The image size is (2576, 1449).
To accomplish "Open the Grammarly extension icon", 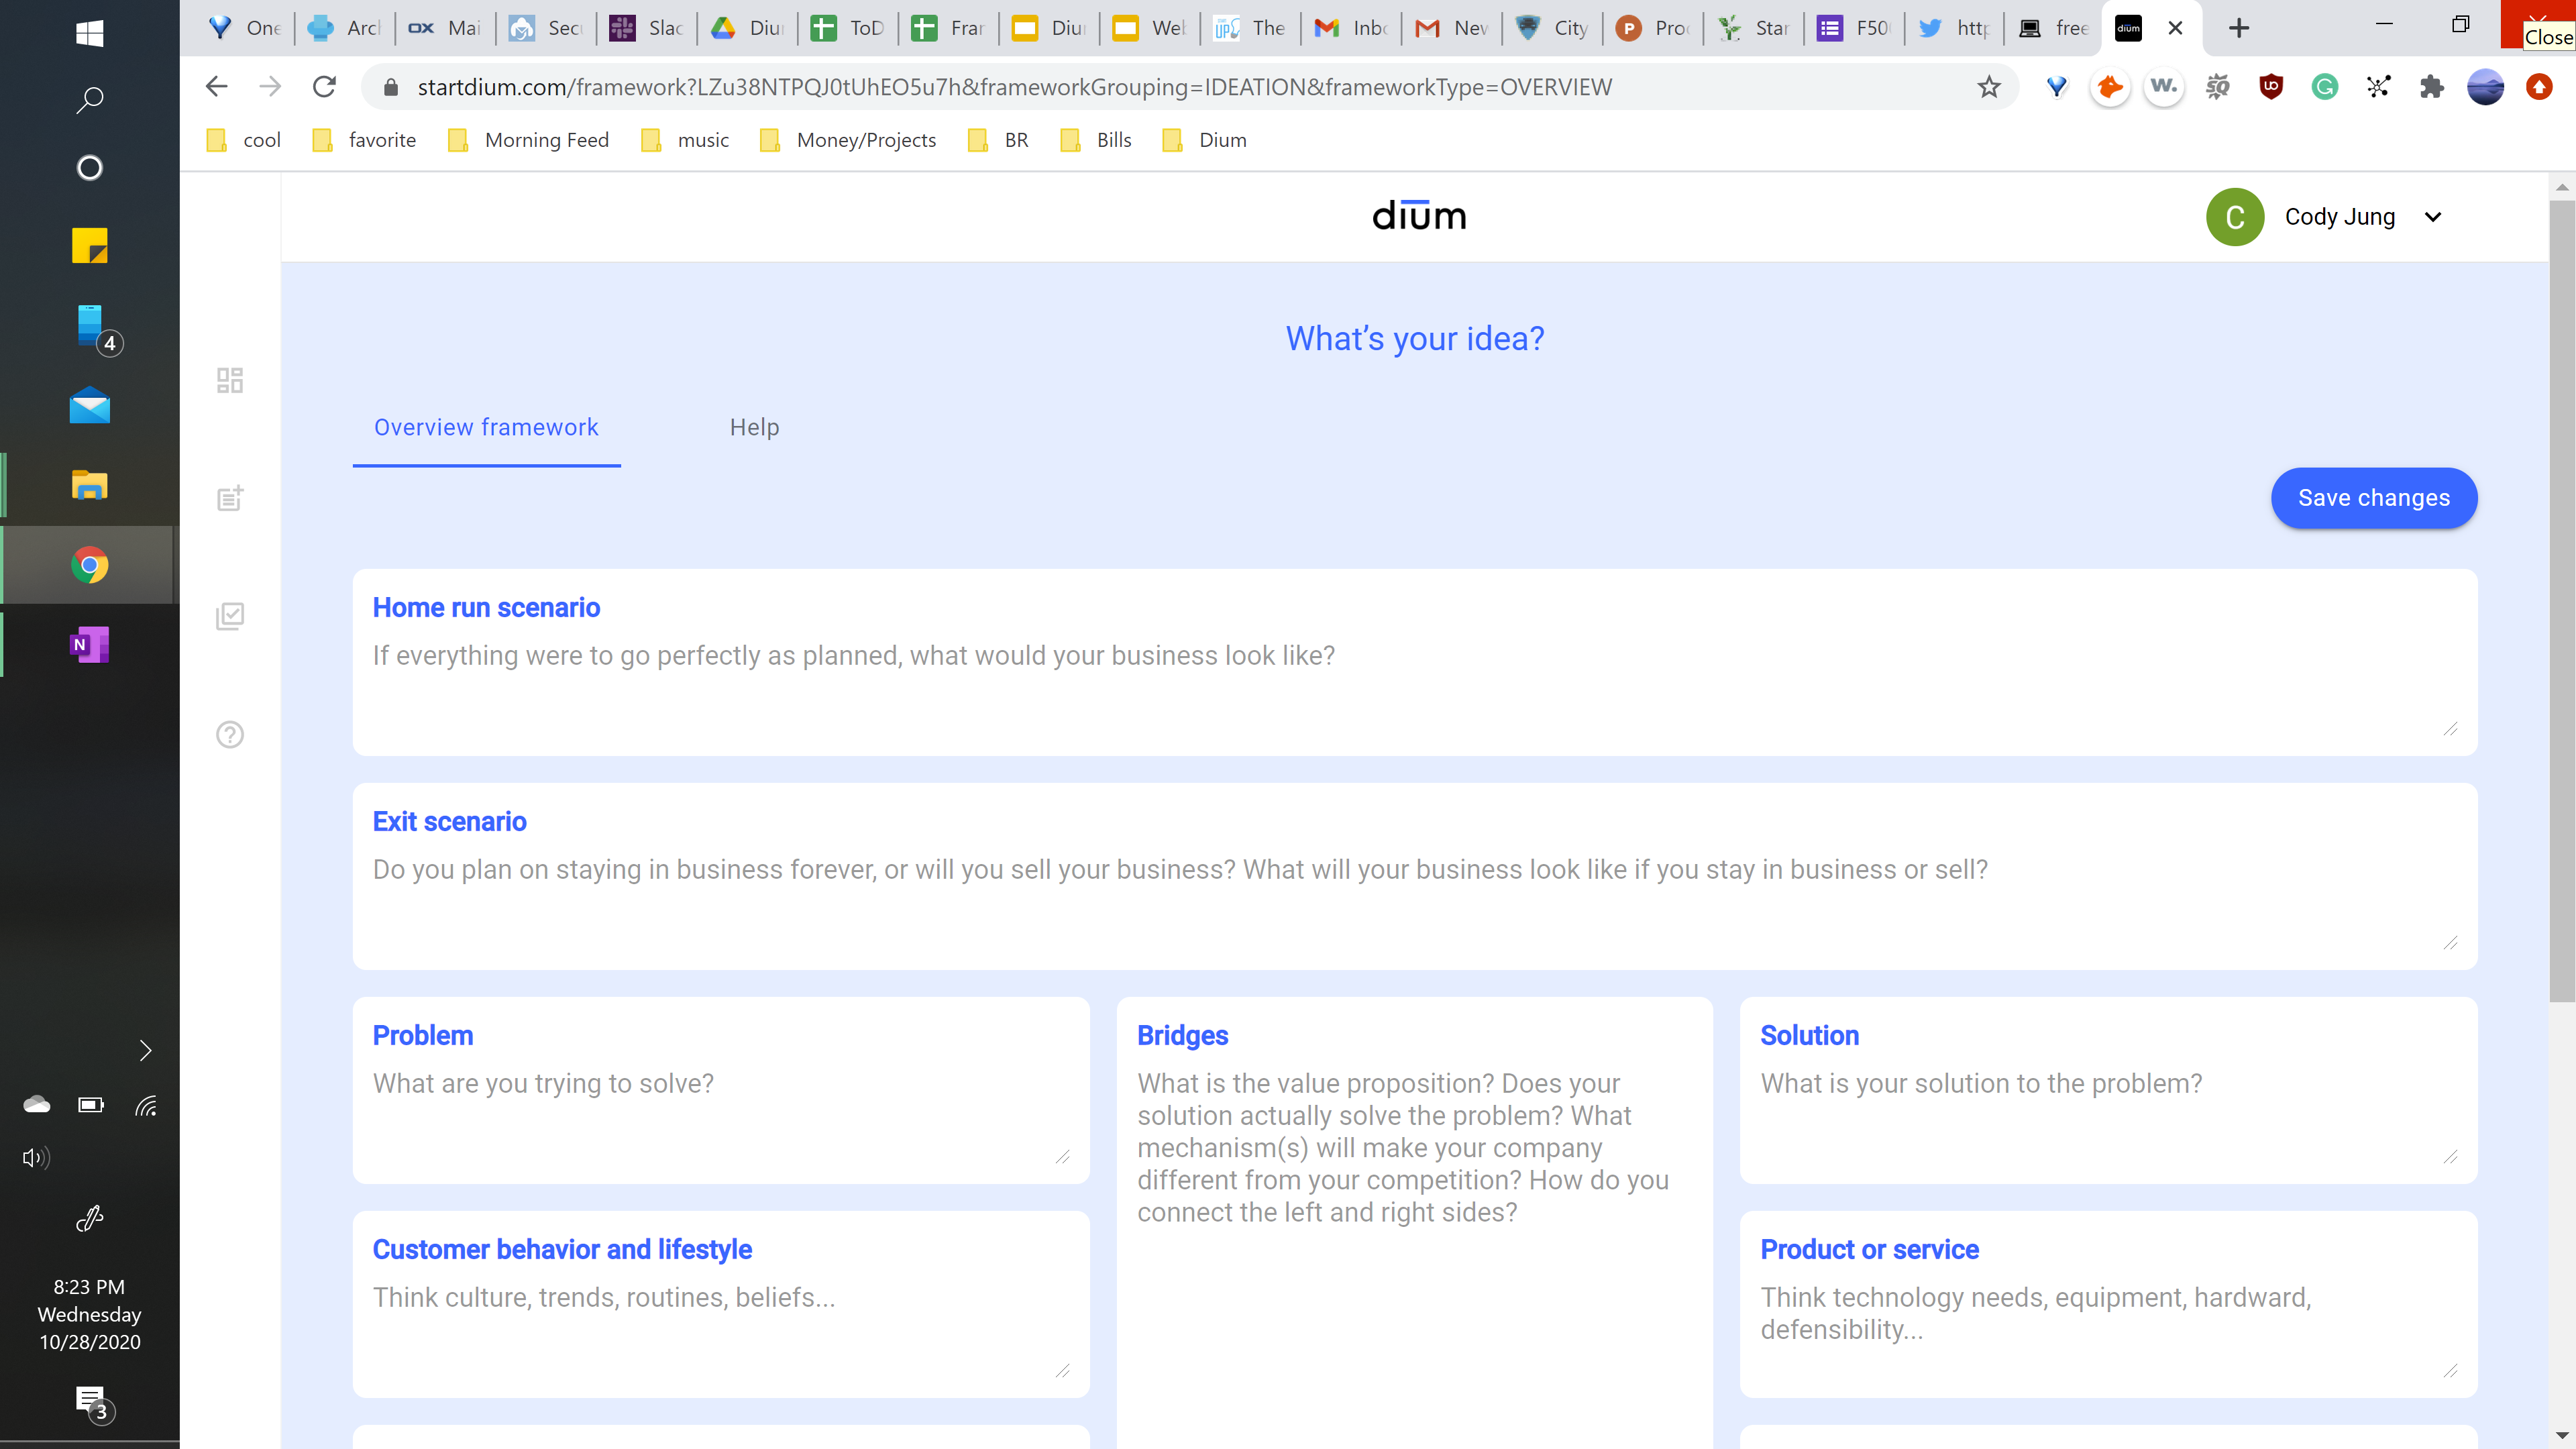I will coord(2325,87).
